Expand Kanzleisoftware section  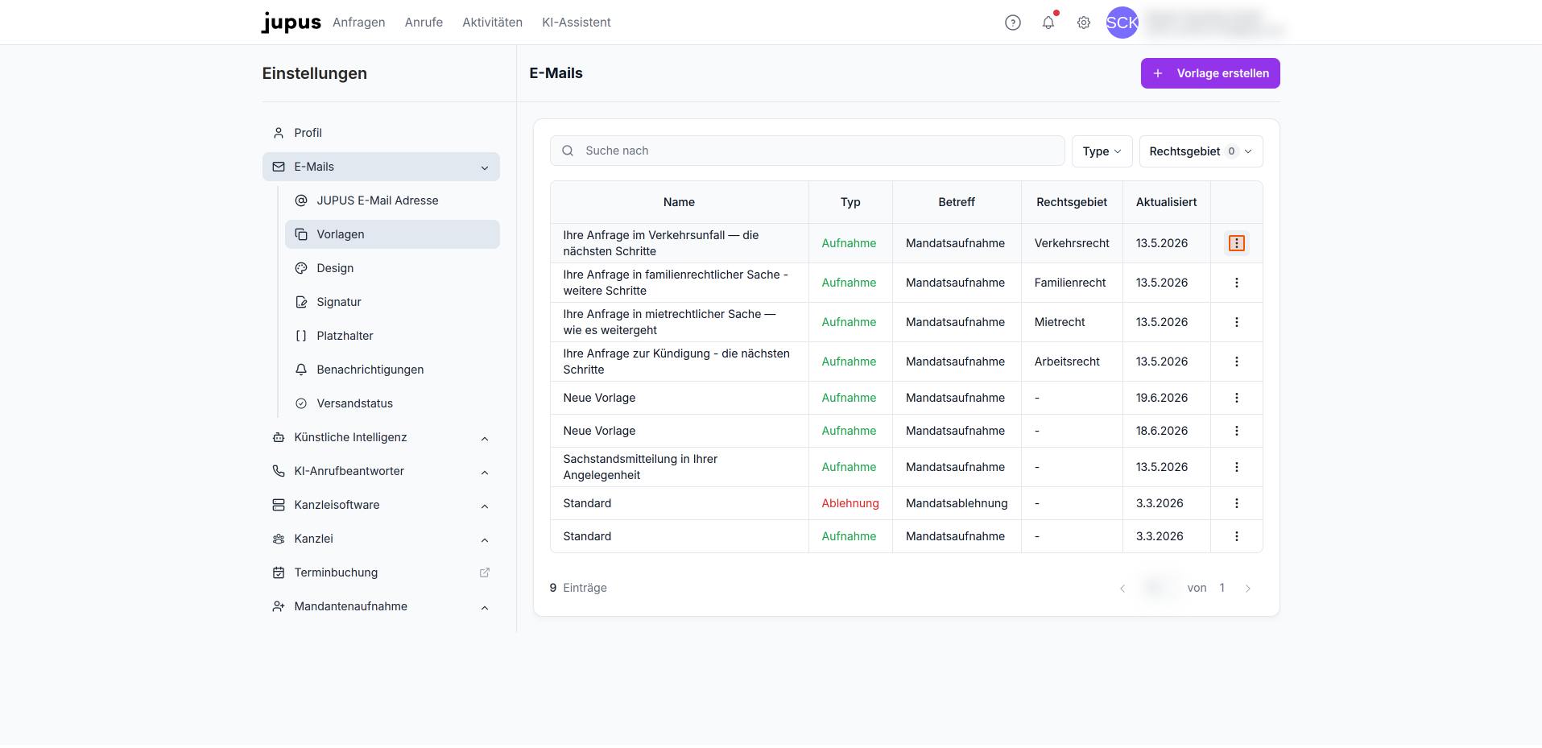click(381, 505)
